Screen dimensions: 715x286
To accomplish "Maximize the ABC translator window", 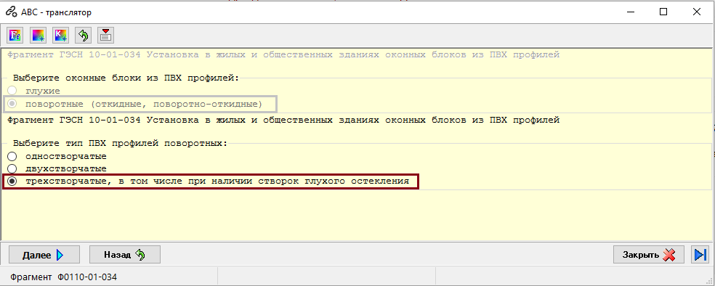I will [663, 12].
